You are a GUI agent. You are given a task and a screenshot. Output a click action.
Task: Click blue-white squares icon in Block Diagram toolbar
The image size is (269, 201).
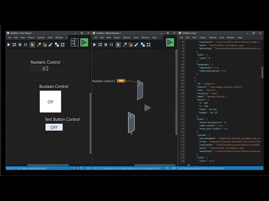coord(143,45)
